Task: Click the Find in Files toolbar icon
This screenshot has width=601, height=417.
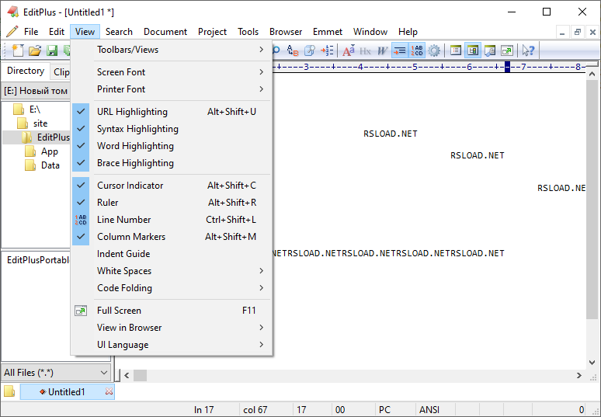Action: (x=310, y=50)
